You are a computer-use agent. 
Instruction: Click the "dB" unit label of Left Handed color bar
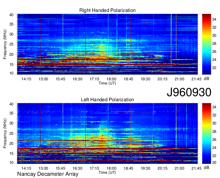click(206, 168)
